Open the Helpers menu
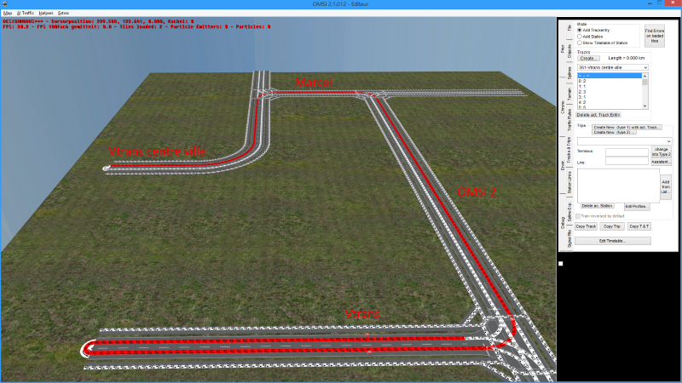Viewport: 682px width, 383px height. pos(46,13)
